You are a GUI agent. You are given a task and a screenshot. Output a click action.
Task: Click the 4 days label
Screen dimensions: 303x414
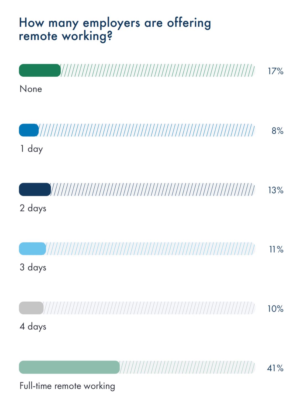pos(33,327)
